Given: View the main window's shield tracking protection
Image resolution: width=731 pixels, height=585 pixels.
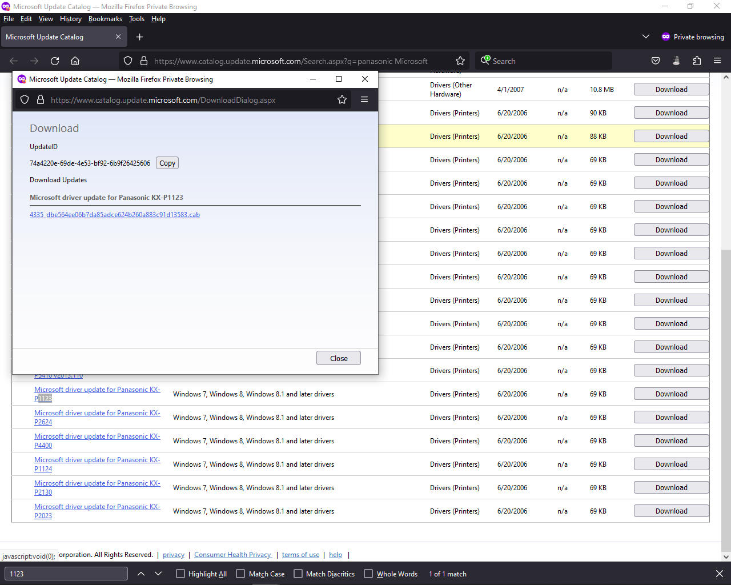Looking at the screenshot, I should pos(128,61).
